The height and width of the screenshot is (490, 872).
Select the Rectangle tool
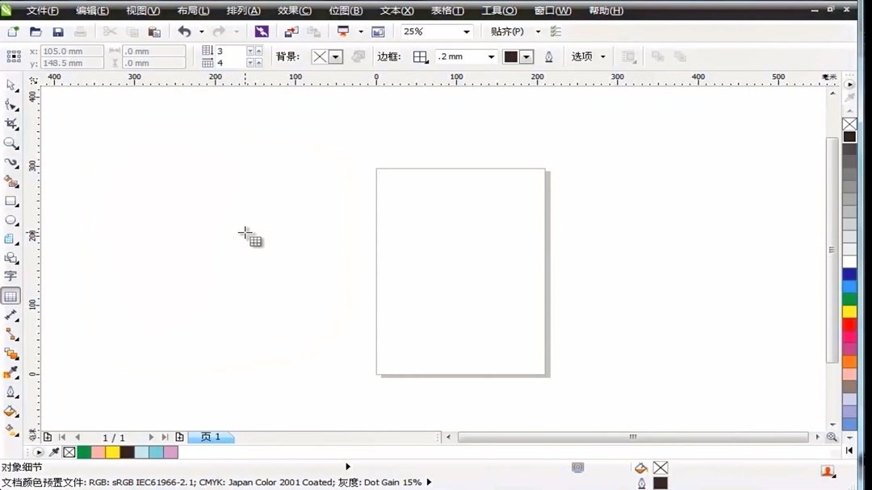(x=11, y=201)
